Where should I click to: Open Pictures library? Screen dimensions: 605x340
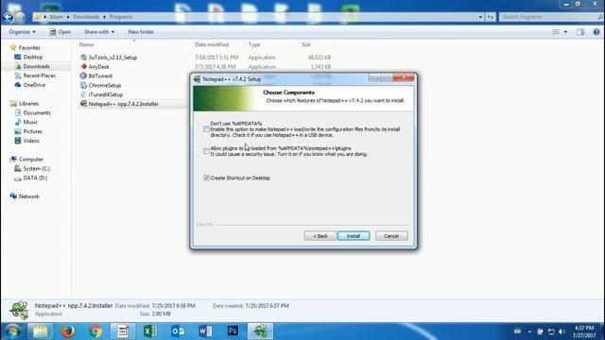click(32, 131)
